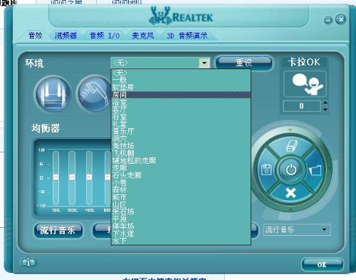Select the shower environment round icon
The height and width of the screenshot is (280, 356).
(95, 93)
